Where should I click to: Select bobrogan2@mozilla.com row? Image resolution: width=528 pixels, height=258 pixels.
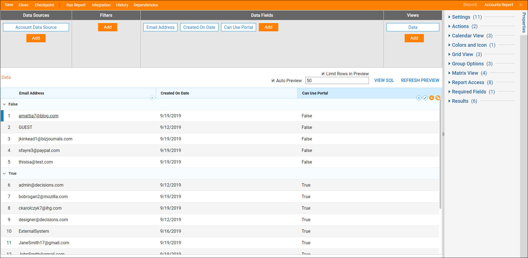[x=220, y=197]
